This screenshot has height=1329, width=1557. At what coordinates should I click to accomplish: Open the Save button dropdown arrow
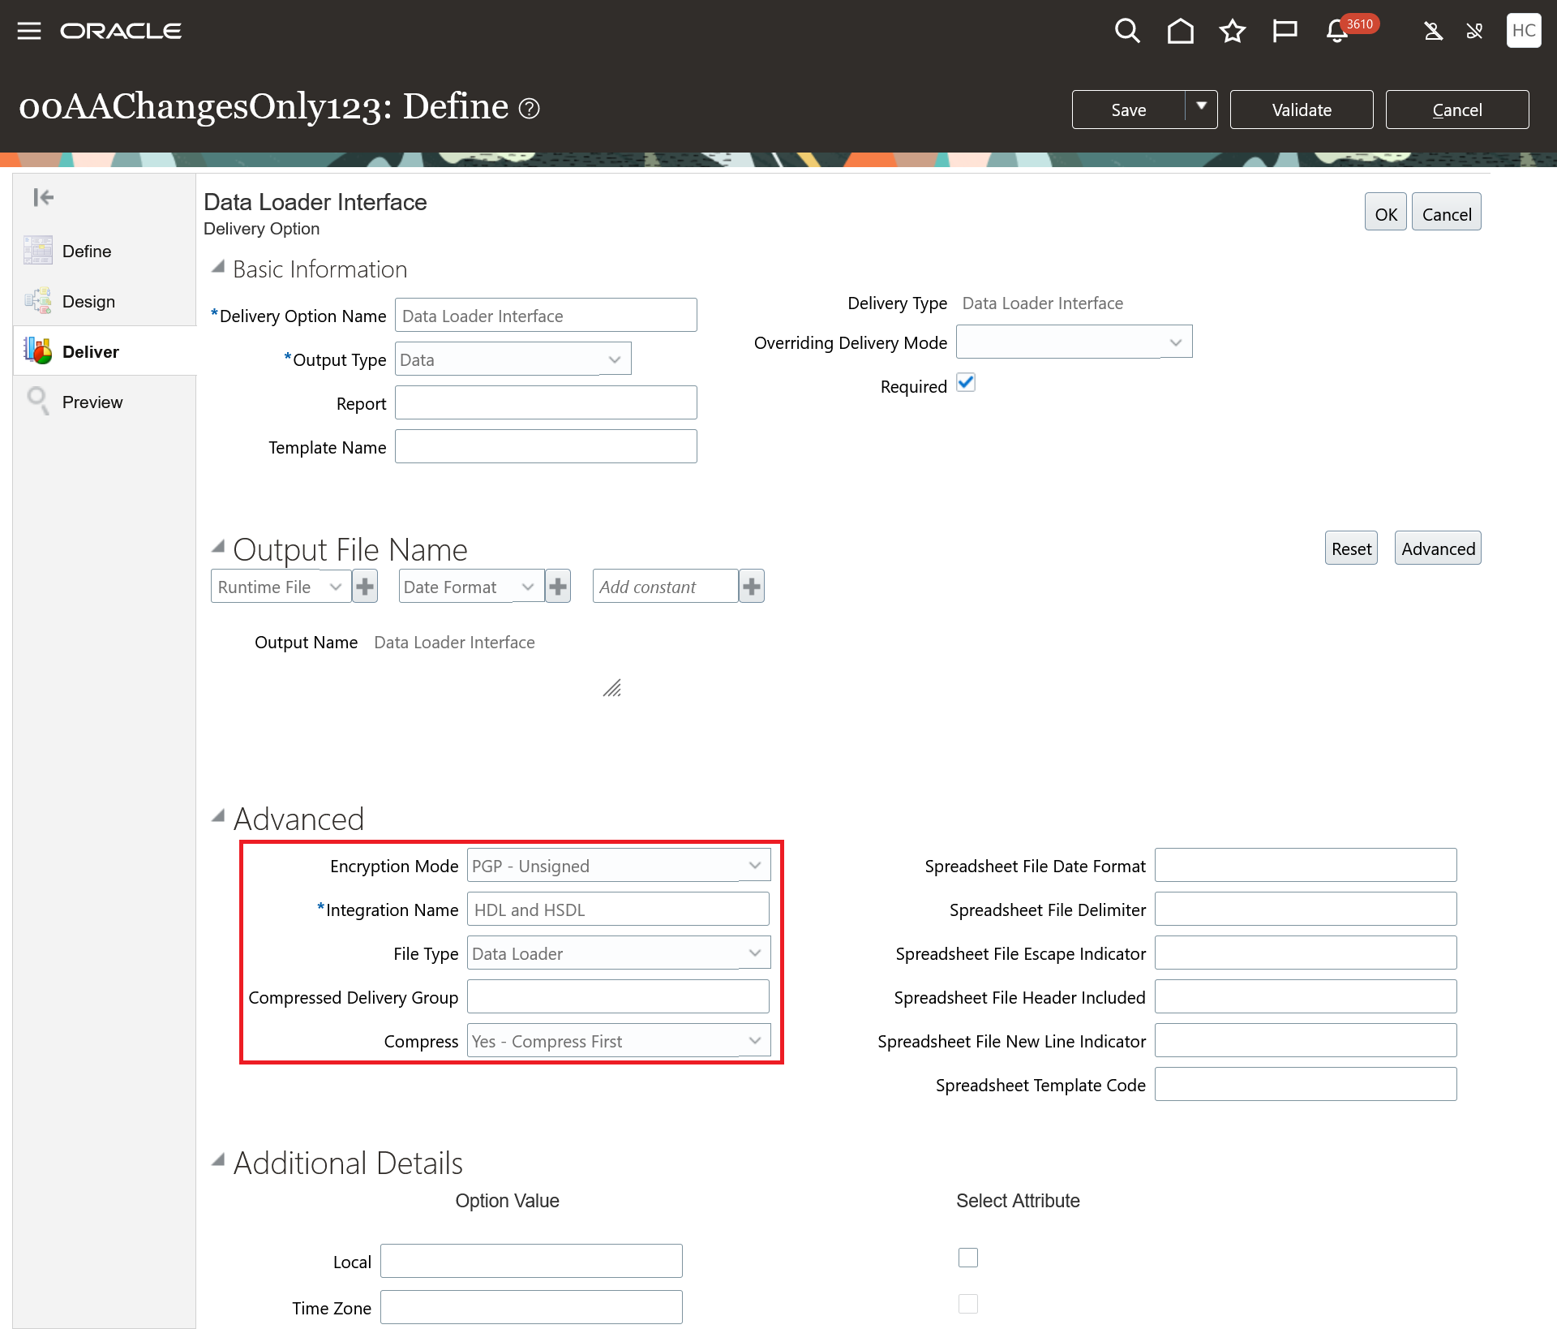click(1201, 109)
